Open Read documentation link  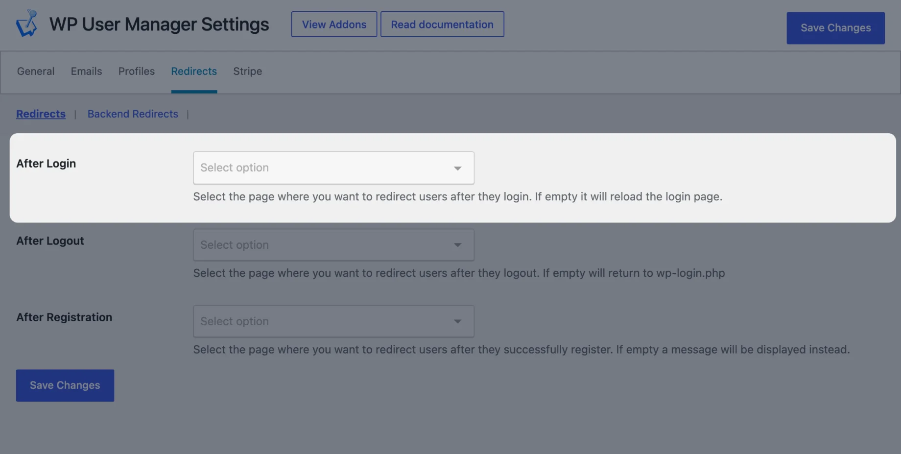[x=442, y=24]
